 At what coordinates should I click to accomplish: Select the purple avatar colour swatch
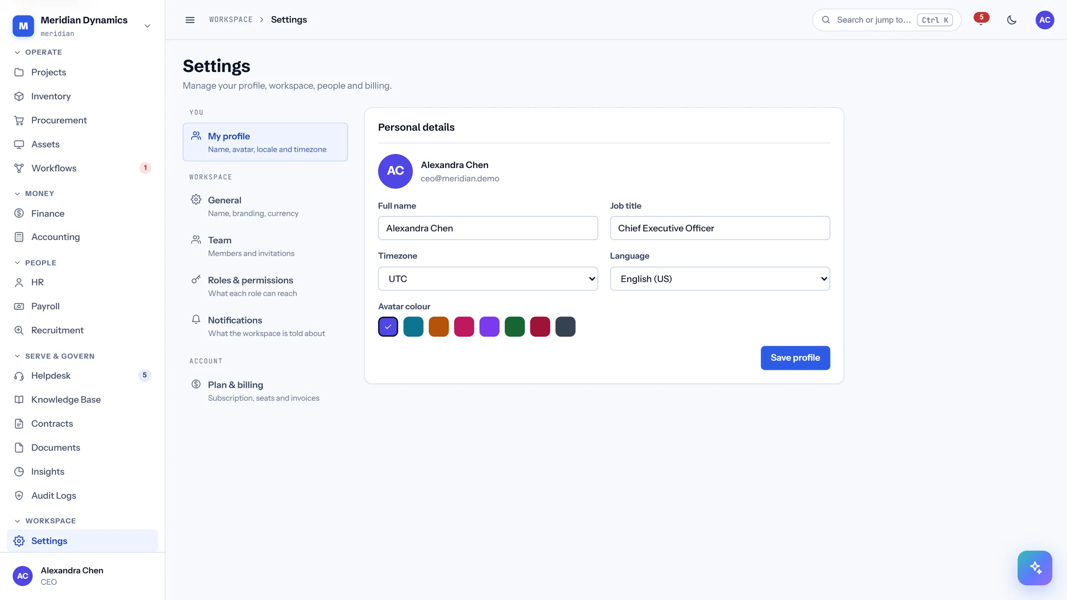coord(489,327)
